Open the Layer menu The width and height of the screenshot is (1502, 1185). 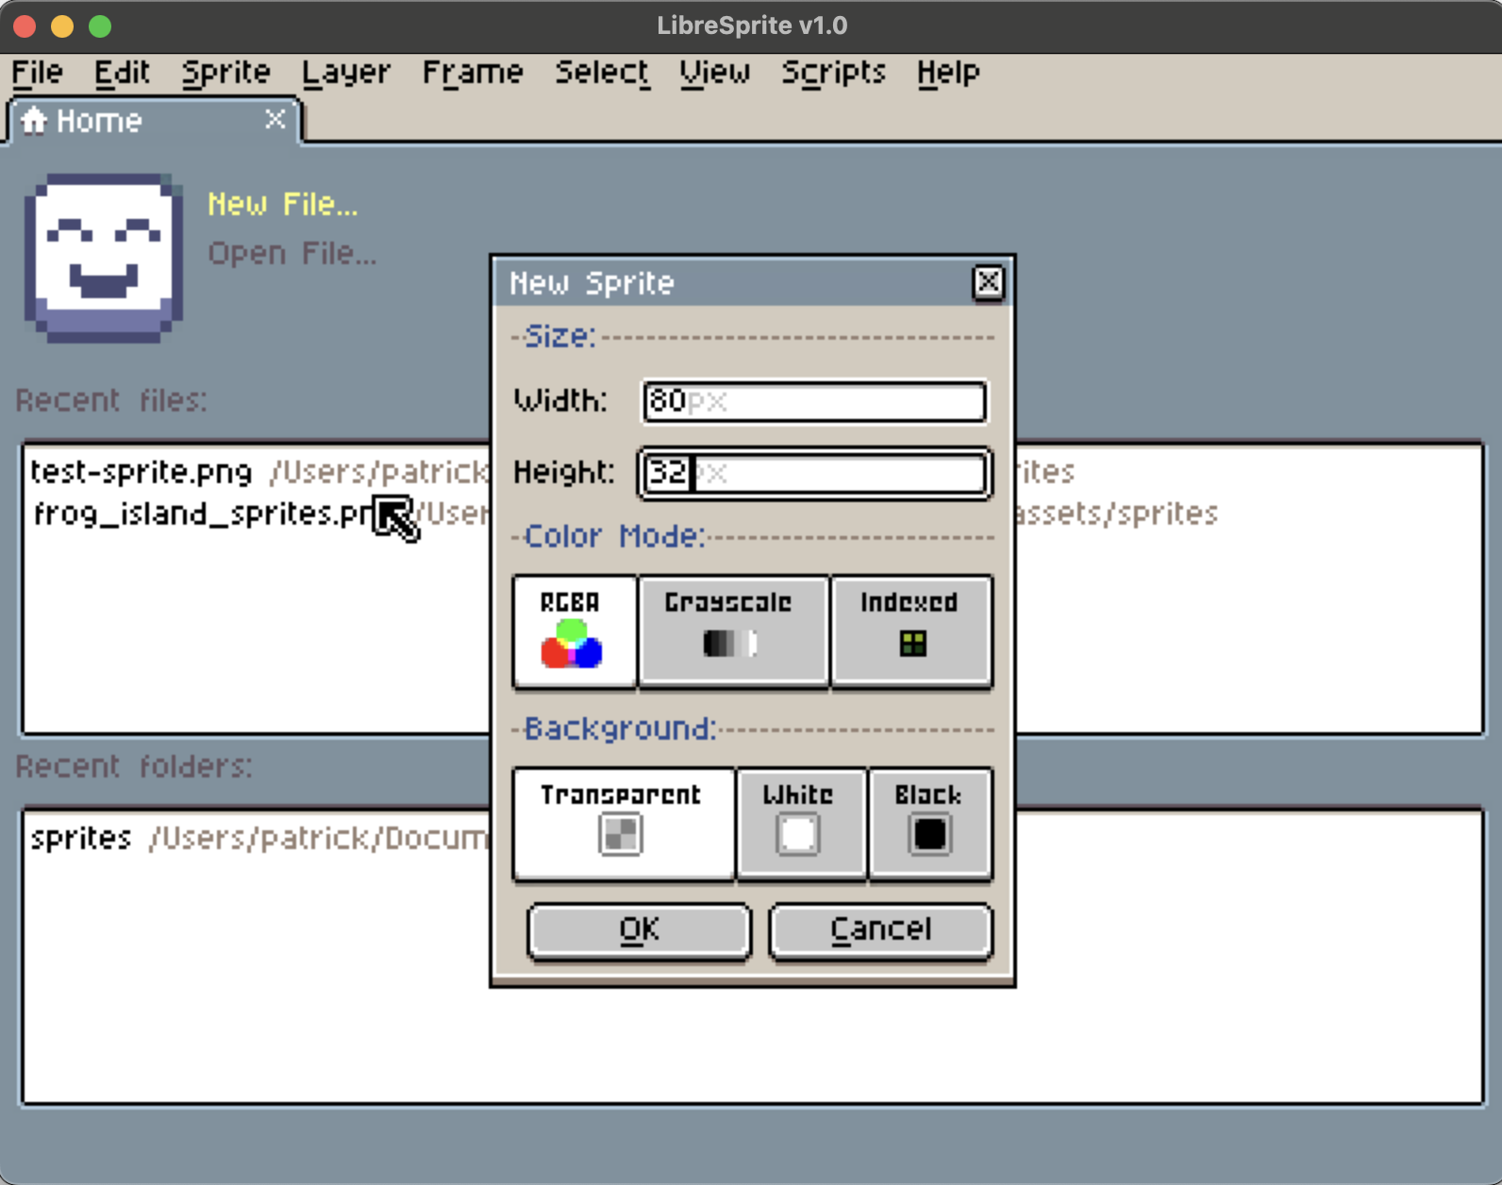[x=345, y=73]
